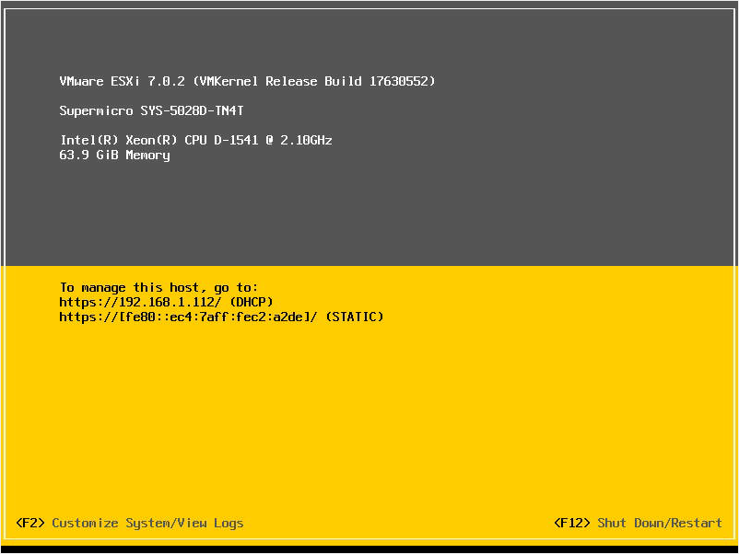
Task: Click the "To manage this host" heading
Action: [158, 287]
